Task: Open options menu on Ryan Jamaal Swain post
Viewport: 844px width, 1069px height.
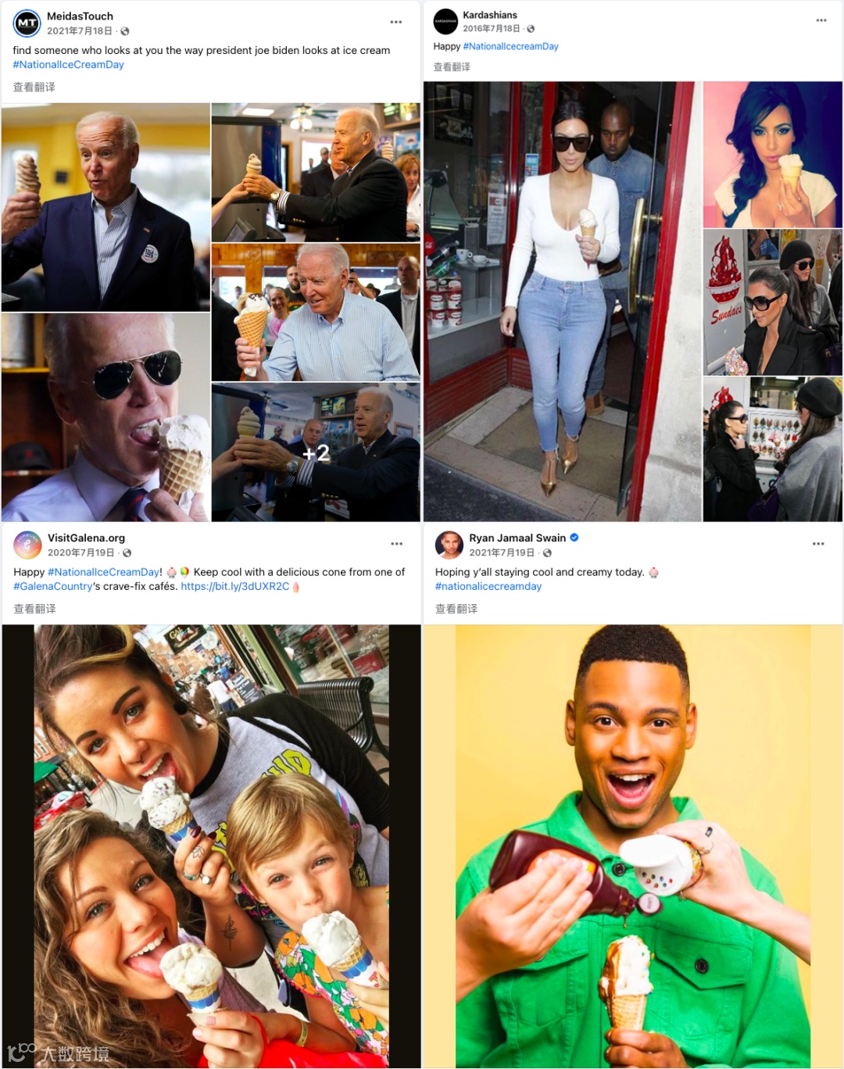Action: click(x=818, y=543)
